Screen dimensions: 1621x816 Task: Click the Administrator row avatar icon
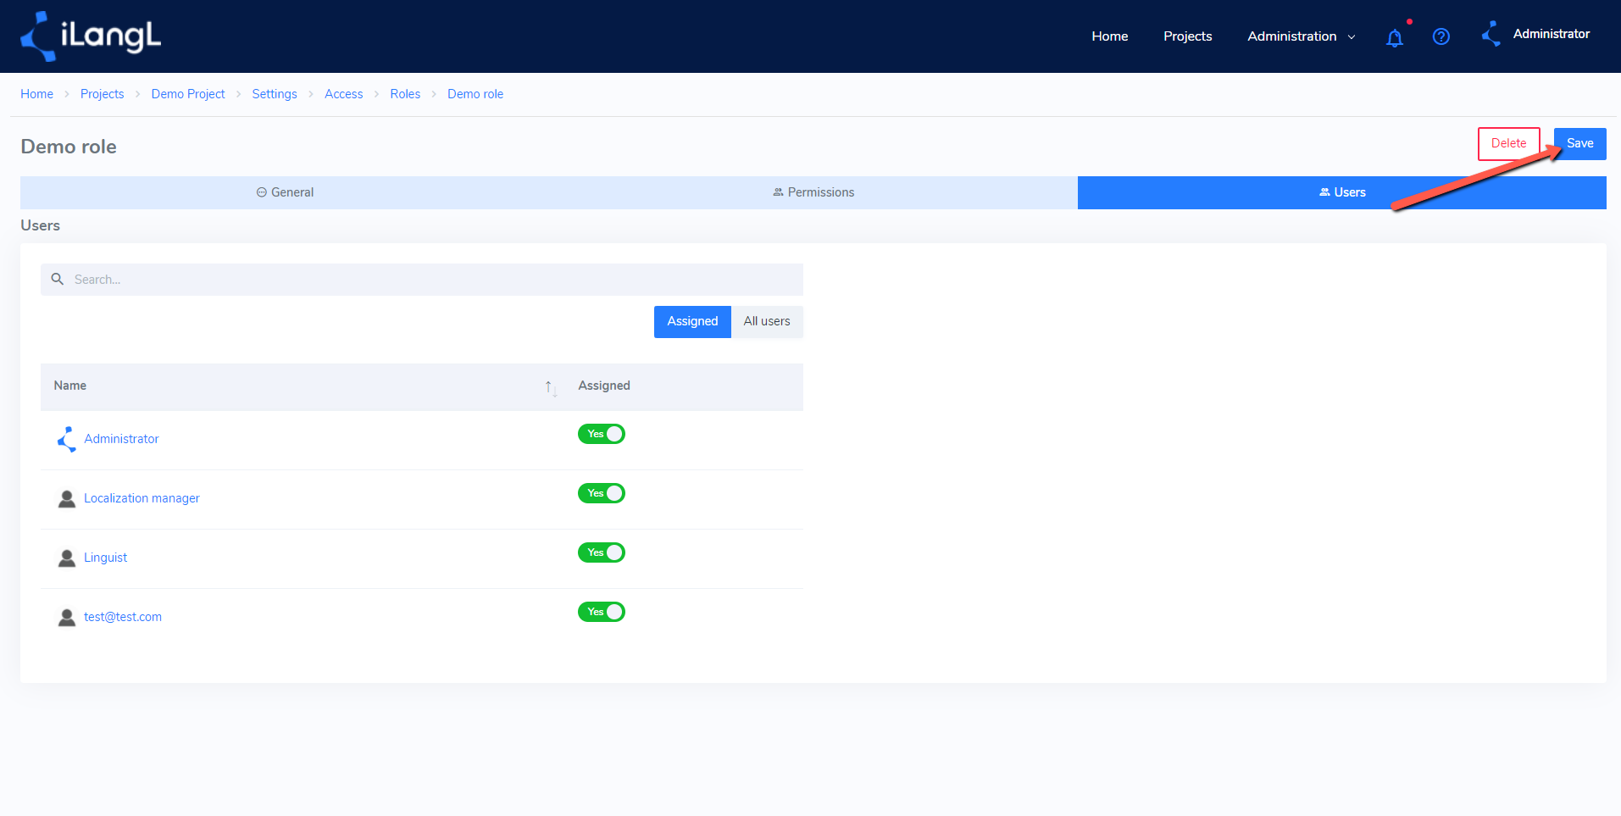click(x=67, y=439)
